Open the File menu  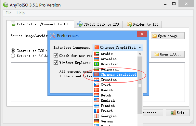coord(8,13)
